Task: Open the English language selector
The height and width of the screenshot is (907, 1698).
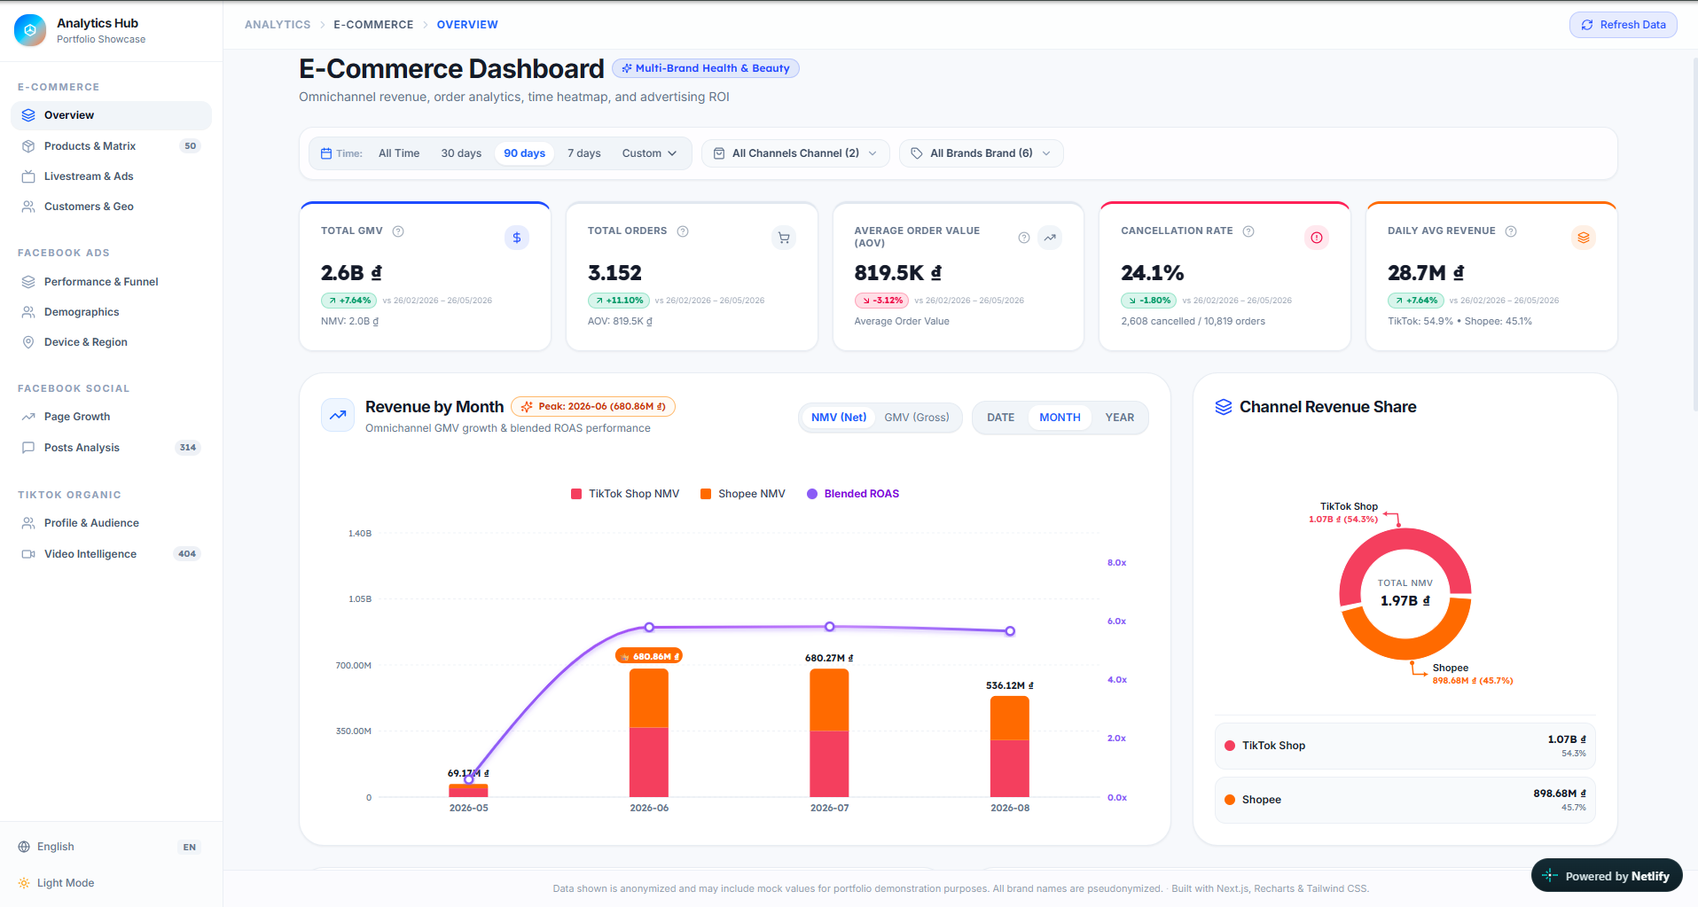Action: point(109,847)
